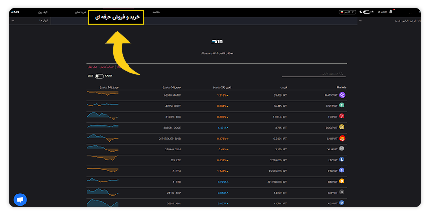Viewport: 430px width, 215px height.
Task: Open the خلاصه summary tab
Action: pyautogui.click(x=156, y=12)
